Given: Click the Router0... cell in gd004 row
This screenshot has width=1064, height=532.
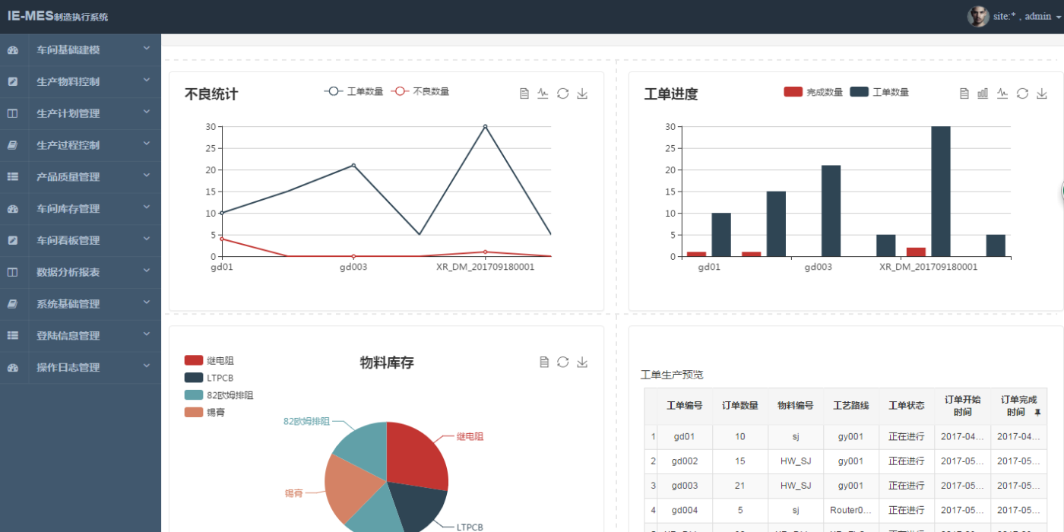Looking at the screenshot, I should (x=850, y=510).
